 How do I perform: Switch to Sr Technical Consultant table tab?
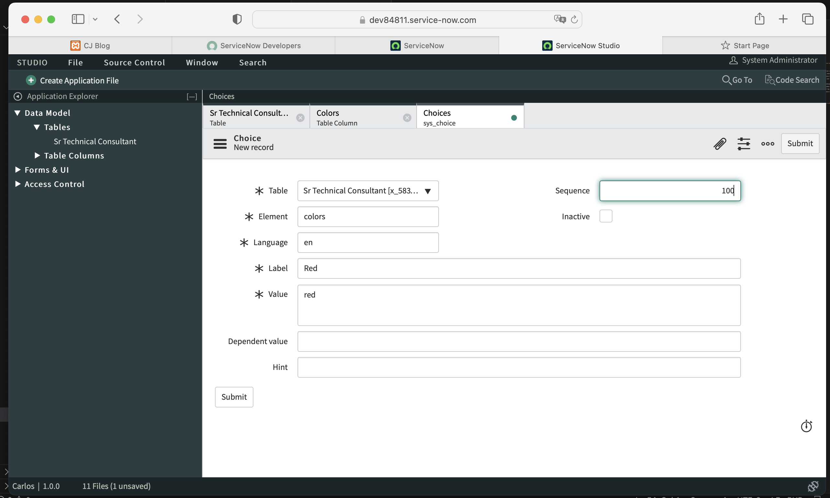pyautogui.click(x=249, y=117)
